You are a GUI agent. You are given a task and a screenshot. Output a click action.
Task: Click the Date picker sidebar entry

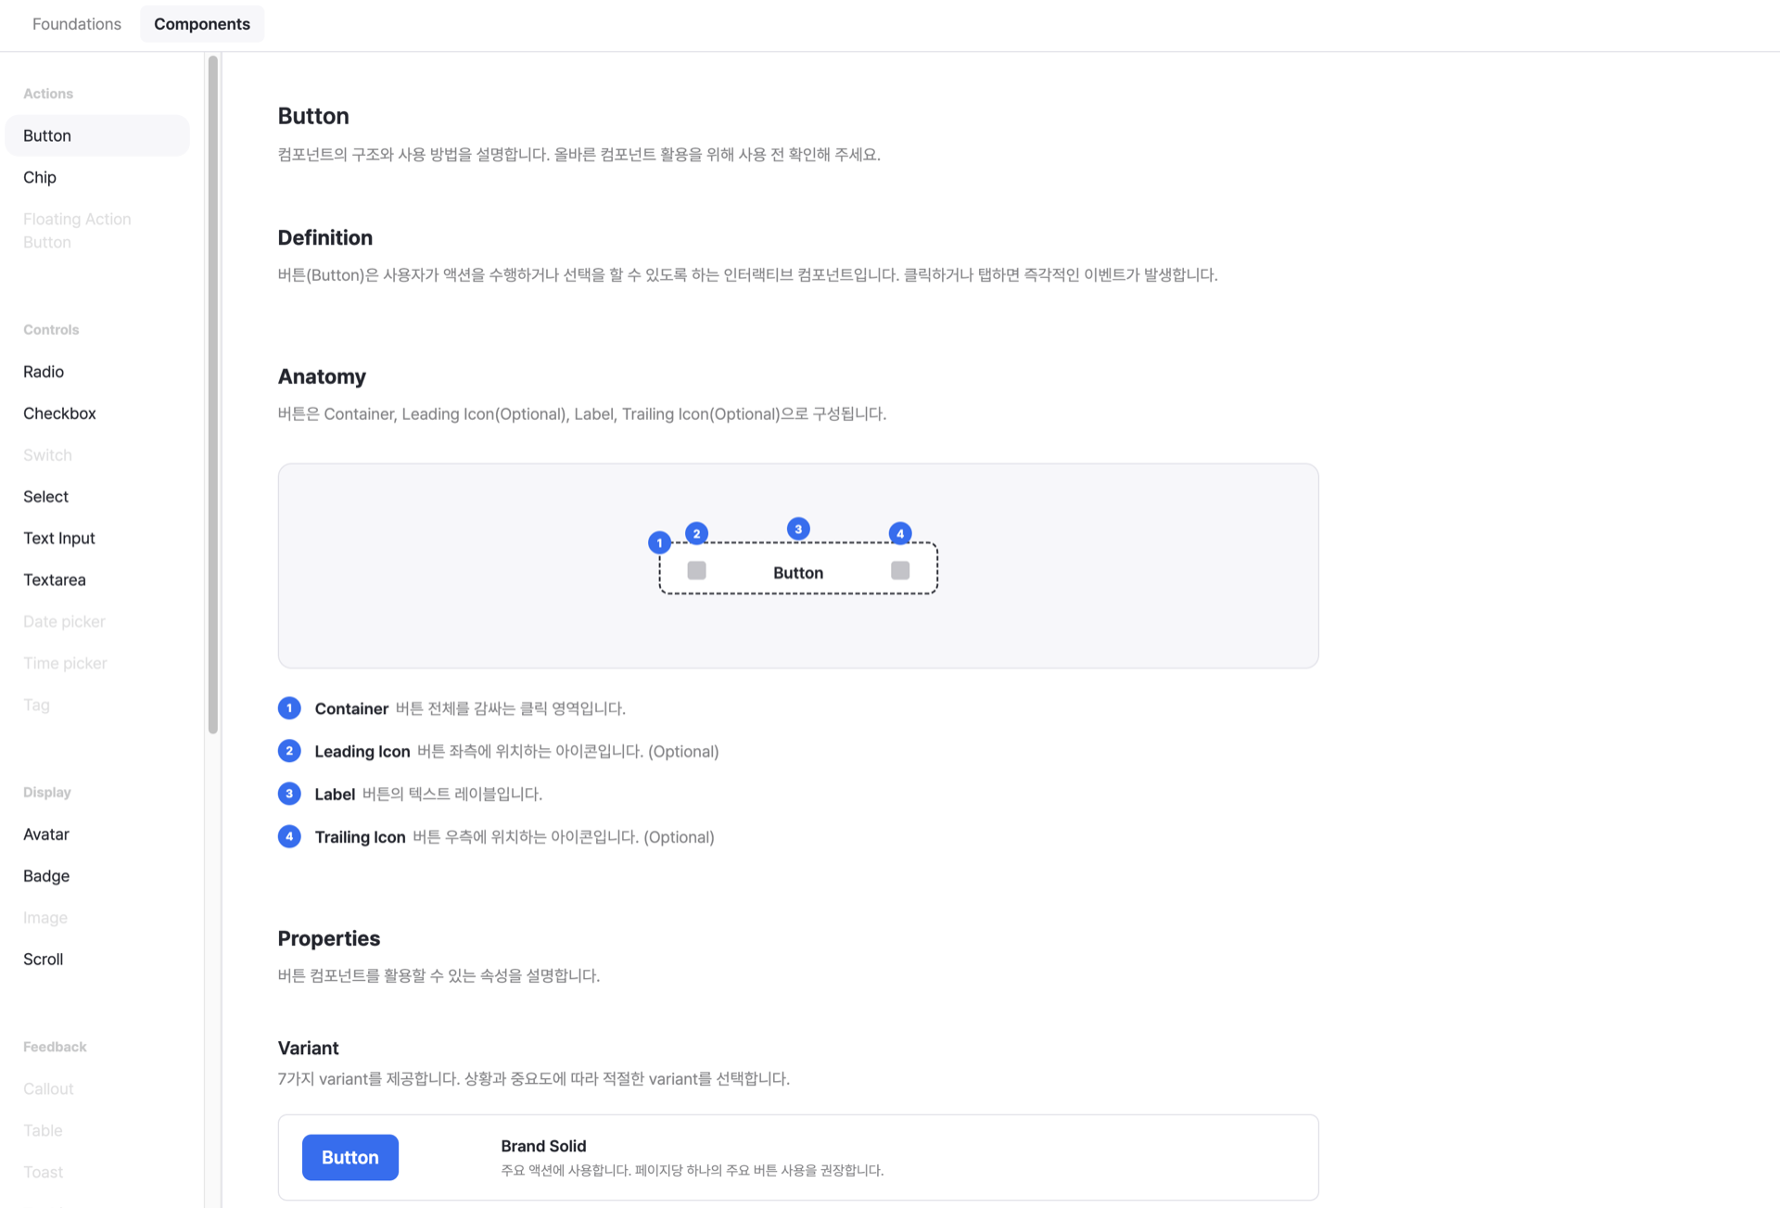click(64, 622)
